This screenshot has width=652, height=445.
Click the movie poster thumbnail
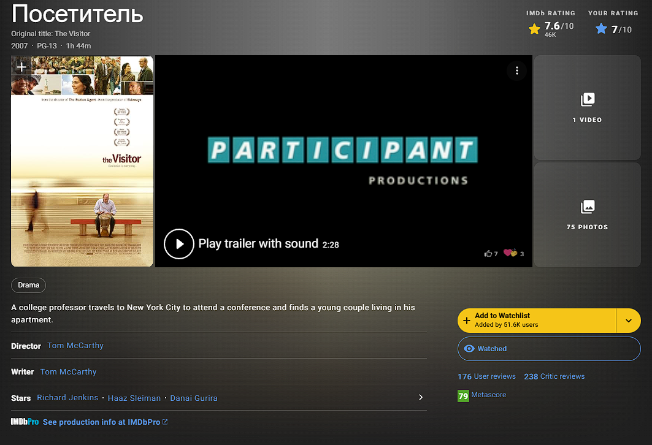click(x=82, y=161)
